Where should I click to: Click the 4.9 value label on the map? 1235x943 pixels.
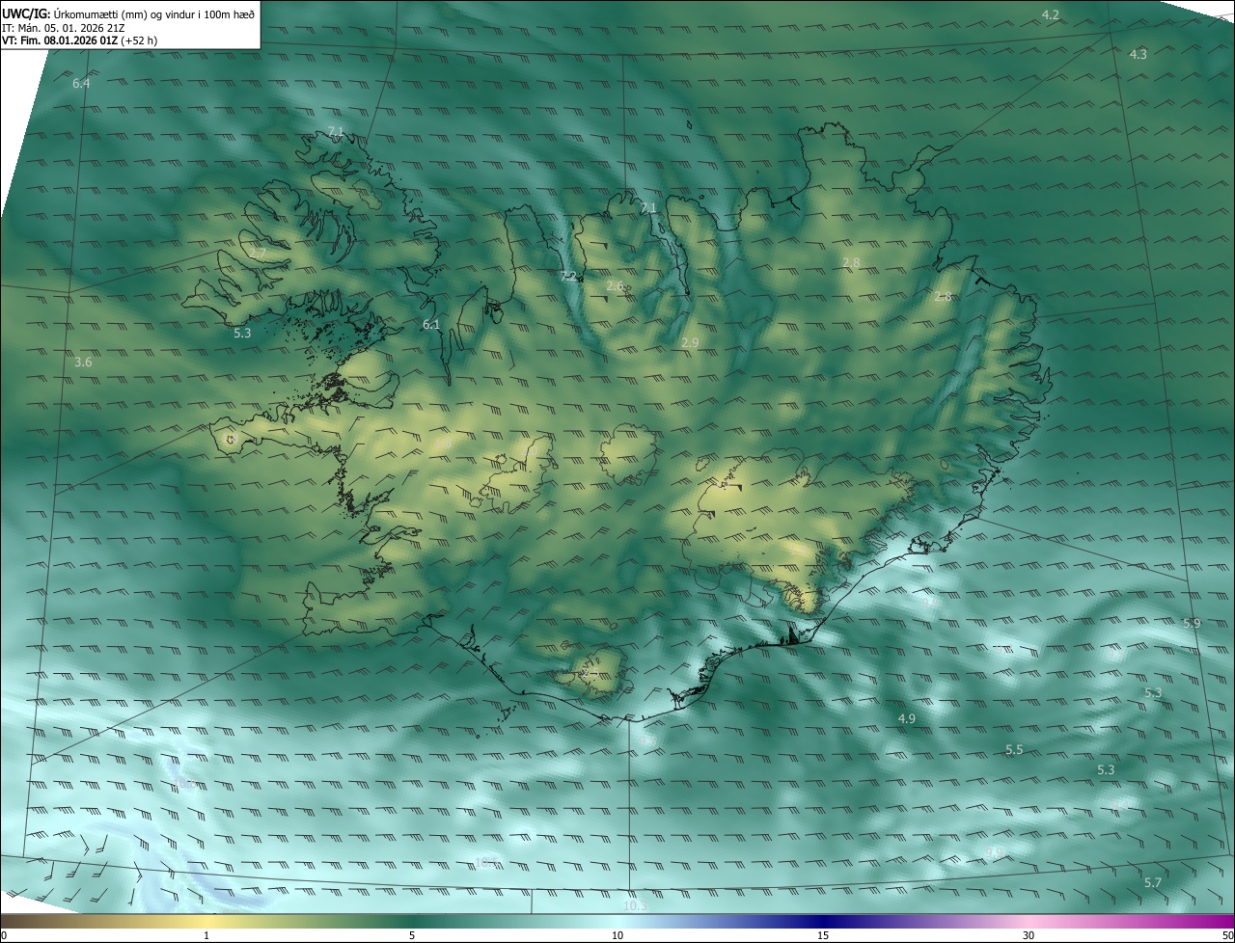click(906, 719)
